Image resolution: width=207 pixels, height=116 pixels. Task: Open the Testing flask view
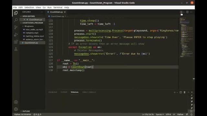tap(16, 49)
